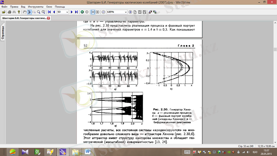Toggle side-by-side page layout
Viewport: 277px width, 156px height.
click(97, 12)
